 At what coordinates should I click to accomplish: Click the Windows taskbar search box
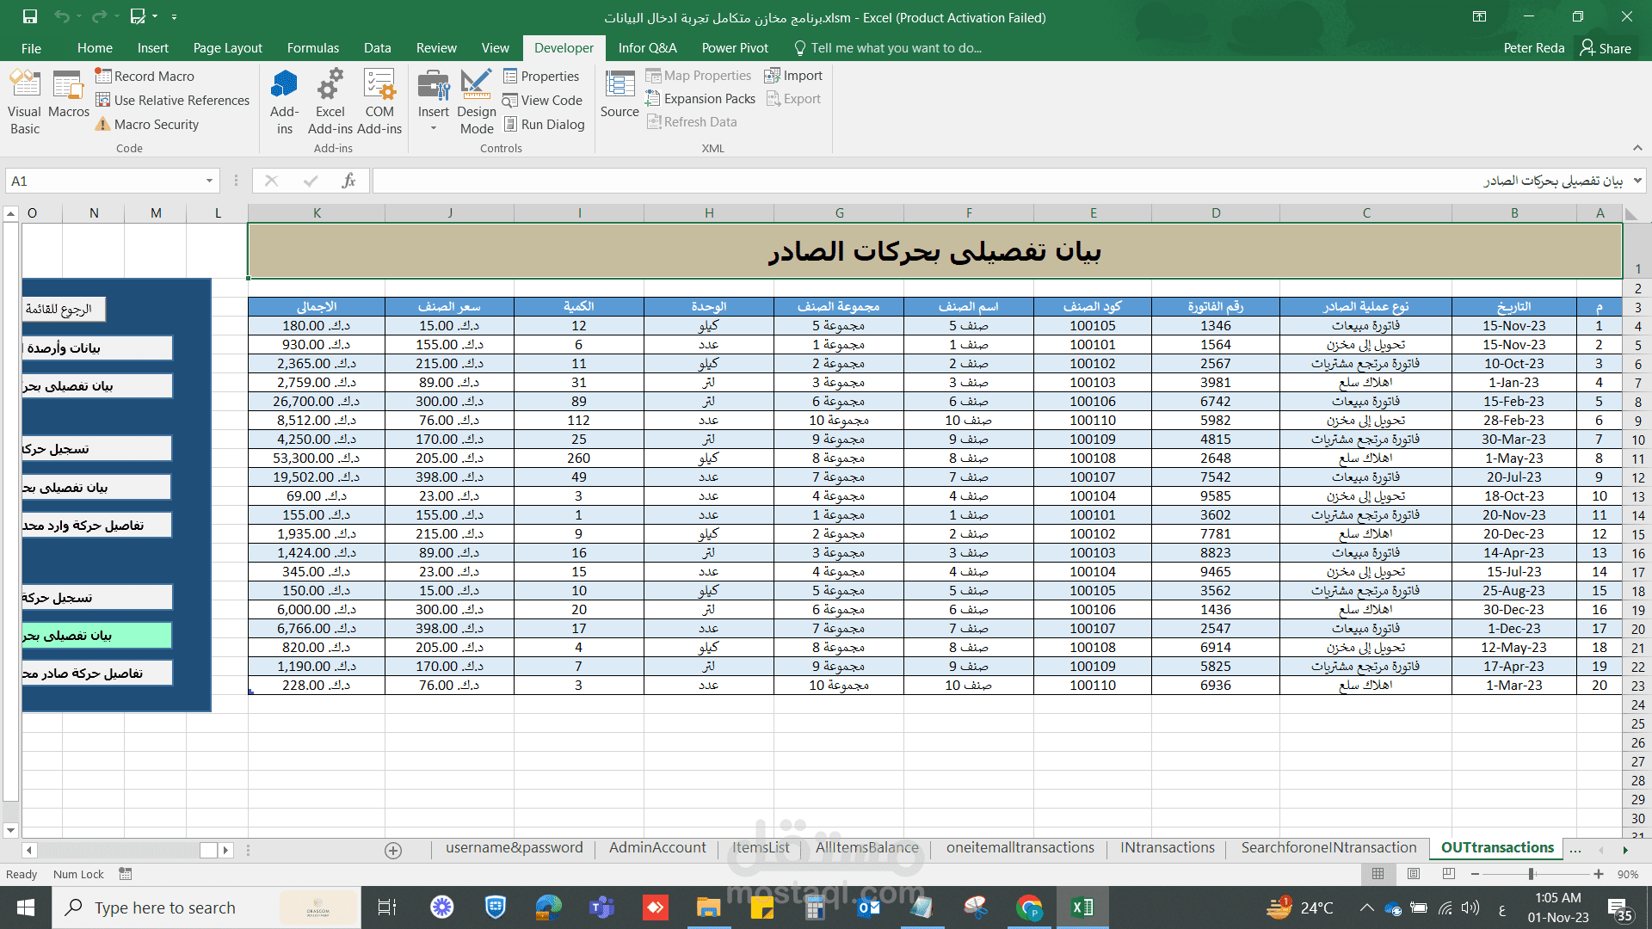[x=165, y=907]
